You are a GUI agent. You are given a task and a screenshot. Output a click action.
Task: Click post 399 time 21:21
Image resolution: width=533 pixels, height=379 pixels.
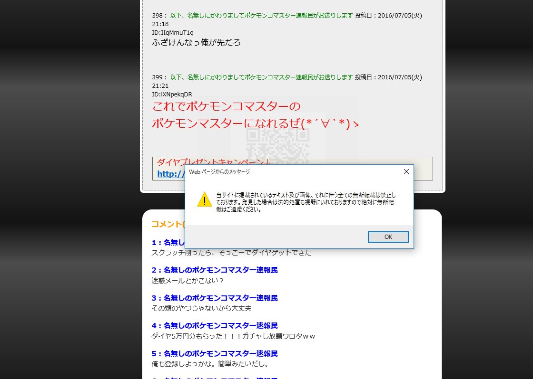tap(160, 86)
